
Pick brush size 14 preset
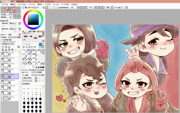tap(32, 99)
